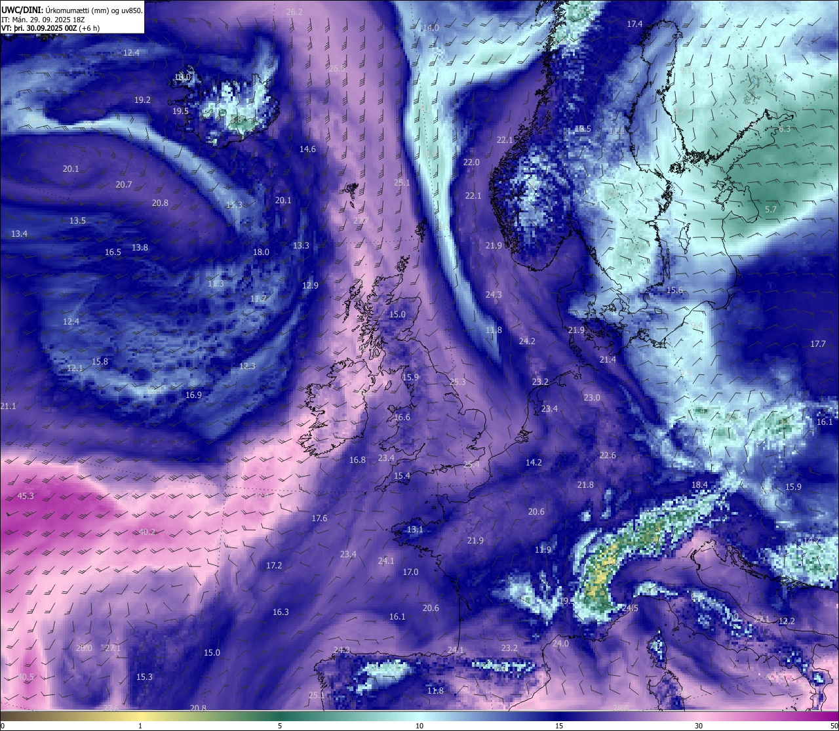This screenshot has width=839, height=731.
Task: Select the 24.0 value in Gulf of Lion
Action: click(x=560, y=644)
